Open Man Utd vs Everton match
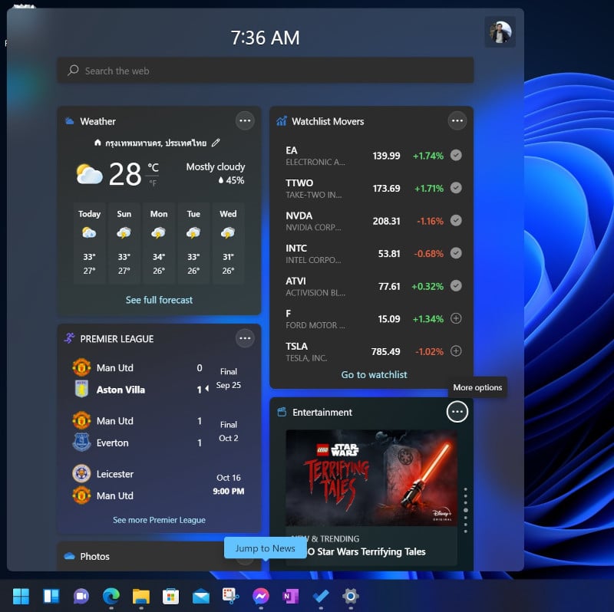Image resolution: width=614 pixels, height=612 pixels. point(159,432)
